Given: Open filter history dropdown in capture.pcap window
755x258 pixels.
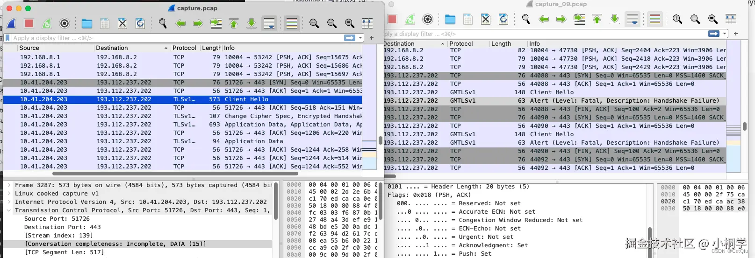Looking at the screenshot, I should [360, 38].
